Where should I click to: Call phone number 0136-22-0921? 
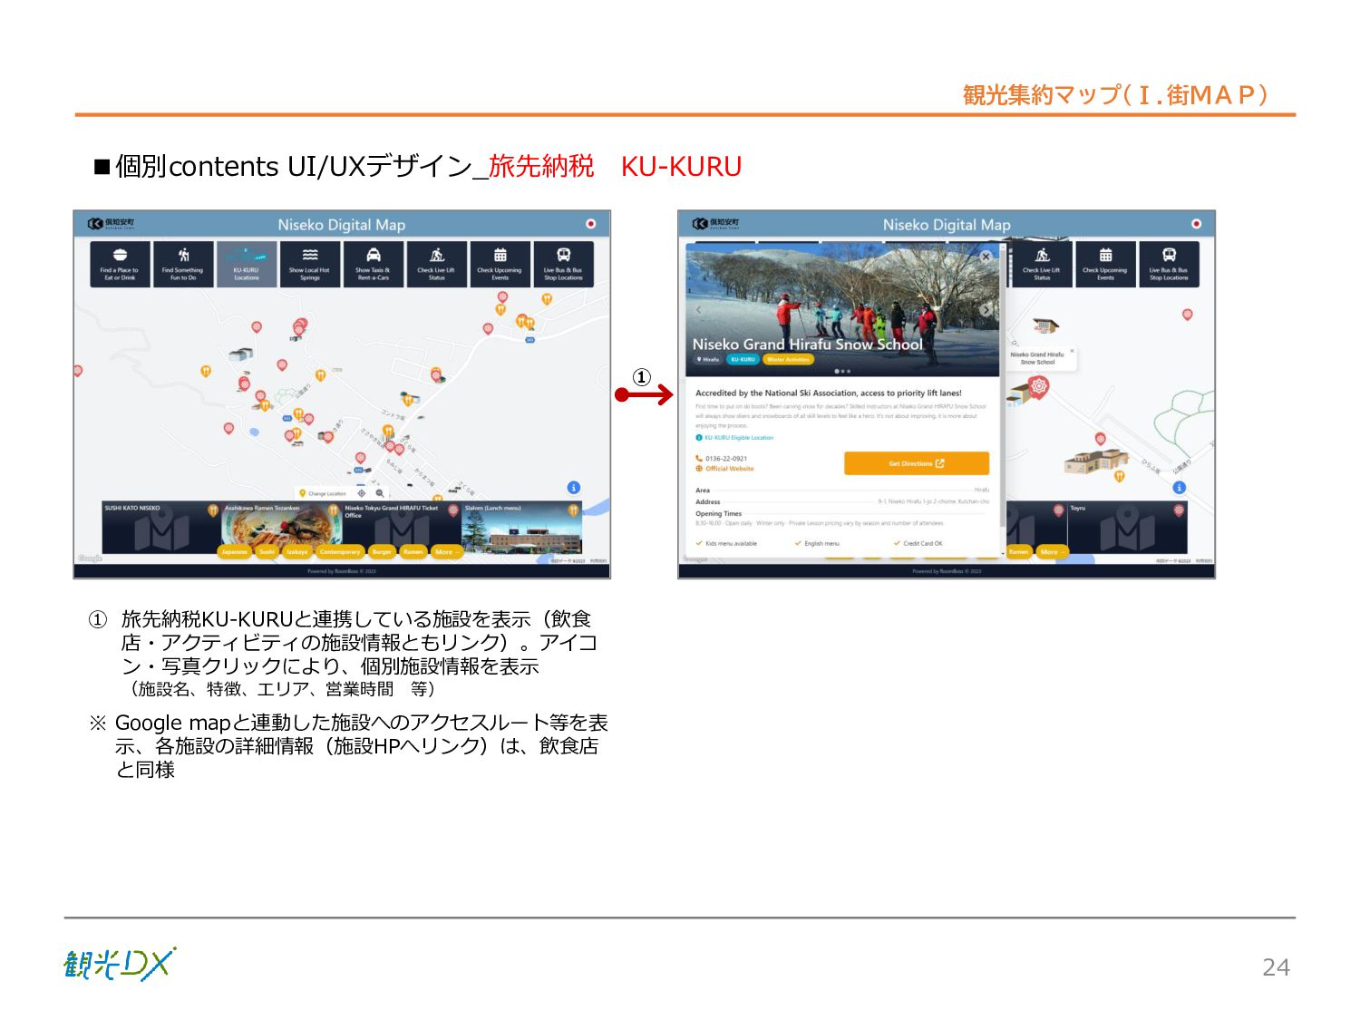pos(722,459)
